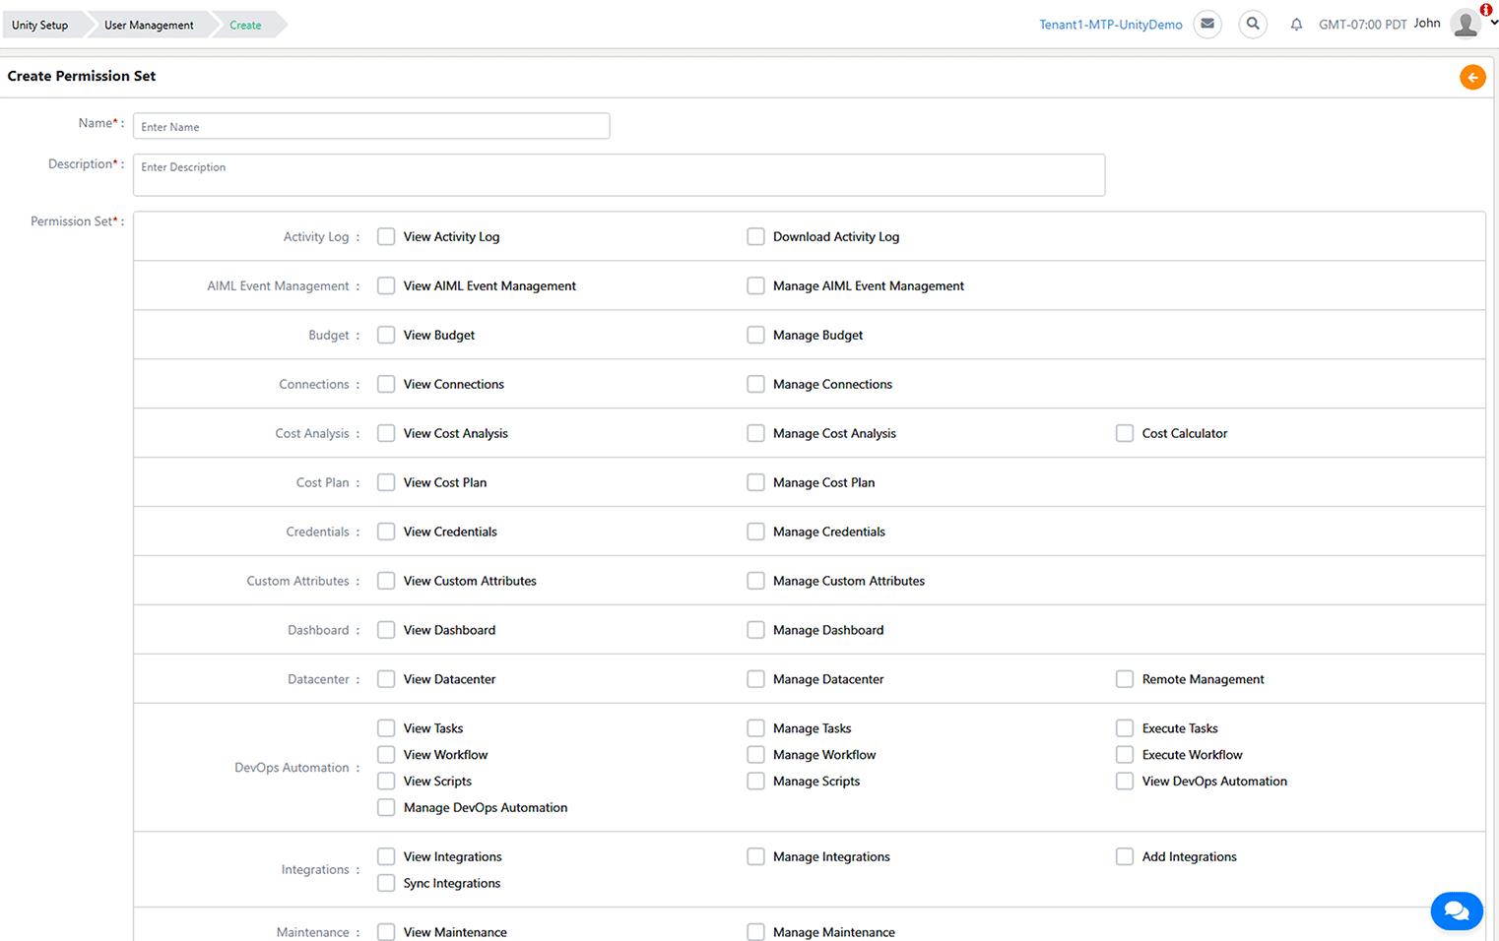The height and width of the screenshot is (941, 1499).
Task: Click the orange back arrow button
Action: [1472, 77]
